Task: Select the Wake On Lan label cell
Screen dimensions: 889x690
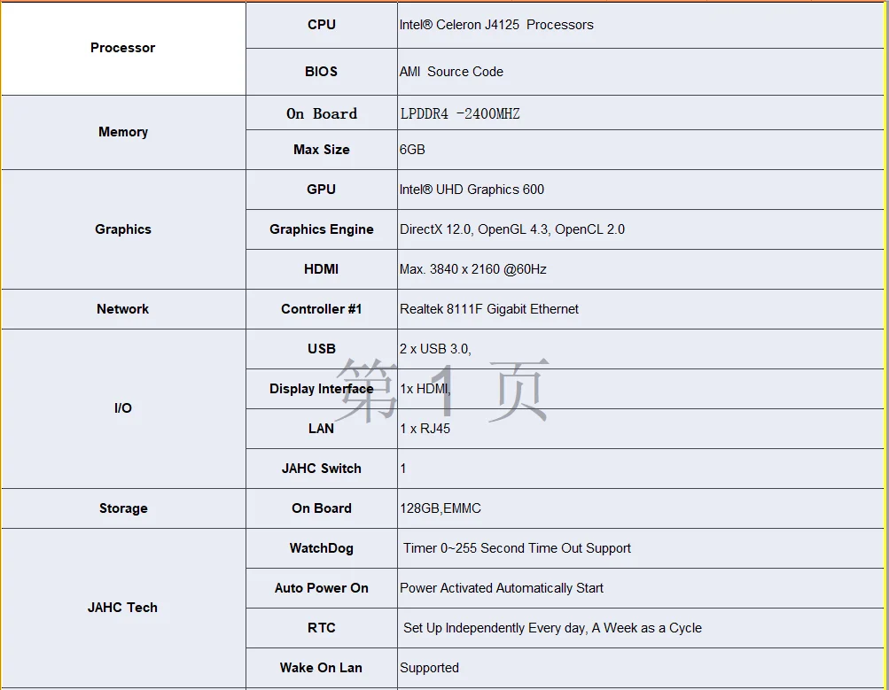Action: coord(321,668)
